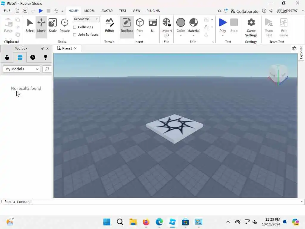
Task: Switch to the AVATAR ribbon tab
Action: [107, 11]
